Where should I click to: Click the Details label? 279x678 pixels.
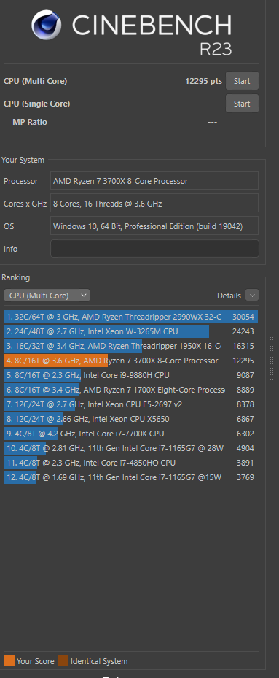pyautogui.click(x=229, y=296)
